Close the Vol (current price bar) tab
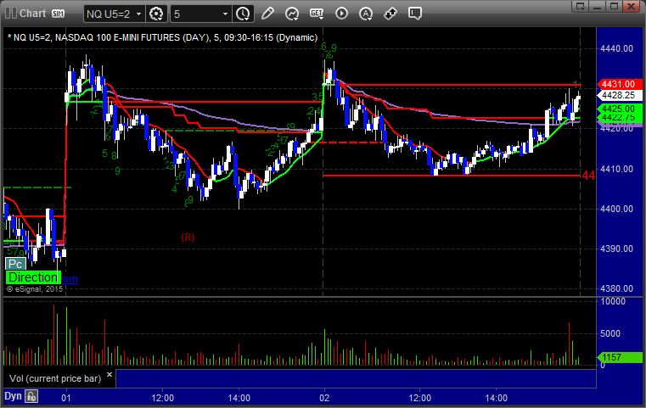This screenshot has width=646, height=408. click(x=110, y=374)
